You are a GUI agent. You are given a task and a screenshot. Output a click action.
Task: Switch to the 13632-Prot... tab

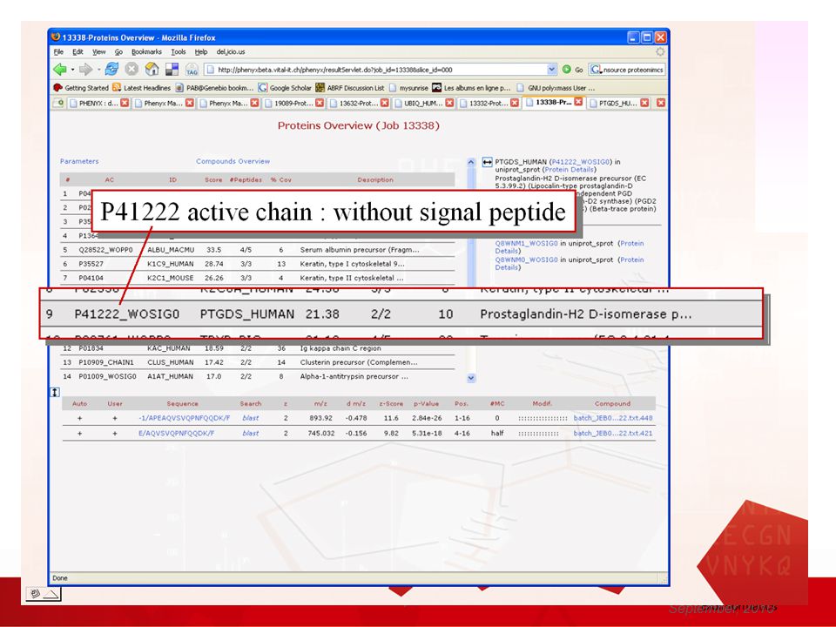360,103
